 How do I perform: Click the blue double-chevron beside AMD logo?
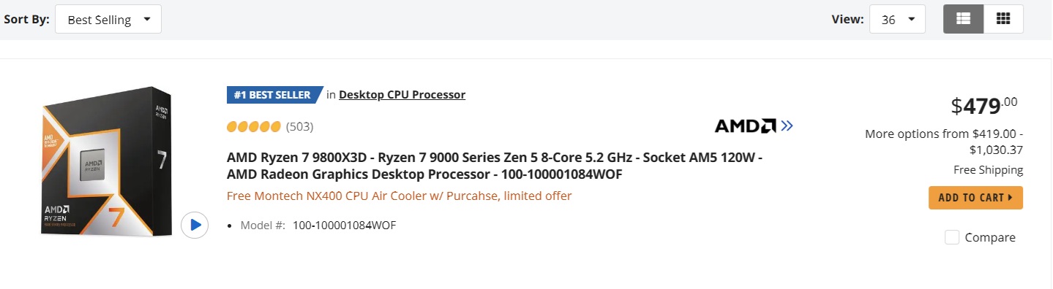click(787, 126)
